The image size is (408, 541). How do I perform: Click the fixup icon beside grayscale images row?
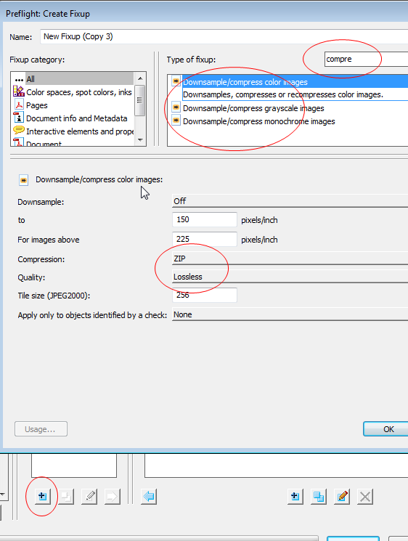[176, 107]
